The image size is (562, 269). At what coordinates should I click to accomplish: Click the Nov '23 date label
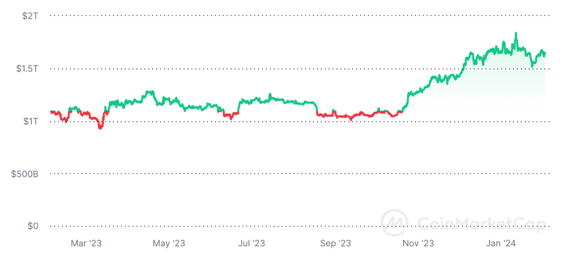coord(418,243)
